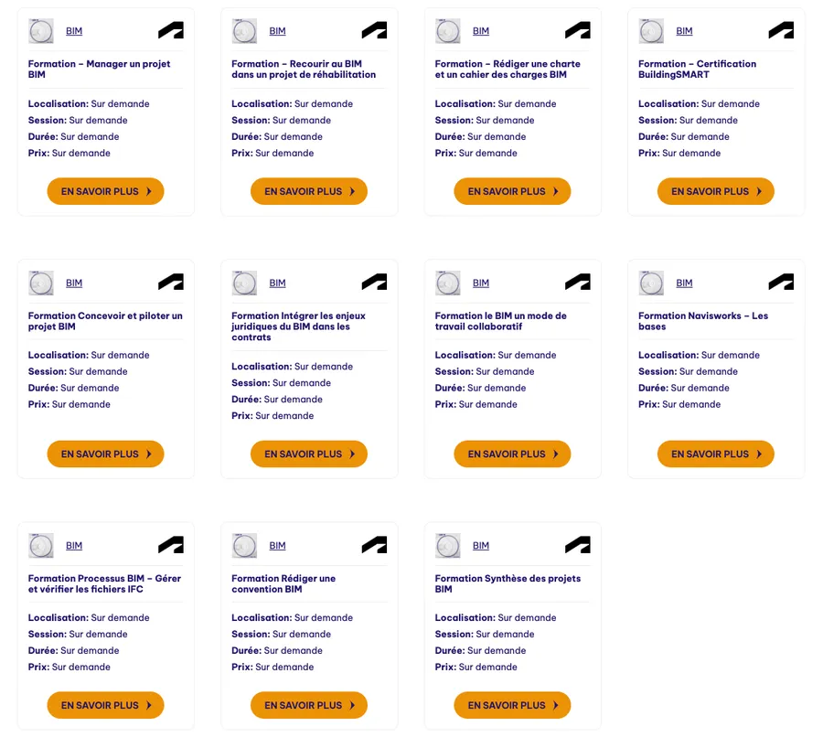Click Autodesk logo on Rédiger une convention BIM card
This screenshot has width=823, height=748.
pos(374,545)
